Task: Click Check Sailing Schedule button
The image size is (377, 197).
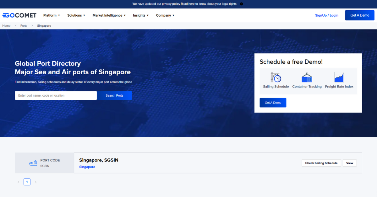Action: (x=321, y=163)
